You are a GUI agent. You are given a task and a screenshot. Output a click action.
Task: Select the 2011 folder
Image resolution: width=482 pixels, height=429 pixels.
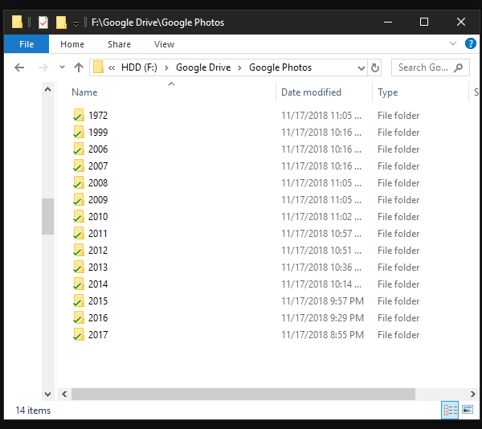click(98, 234)
